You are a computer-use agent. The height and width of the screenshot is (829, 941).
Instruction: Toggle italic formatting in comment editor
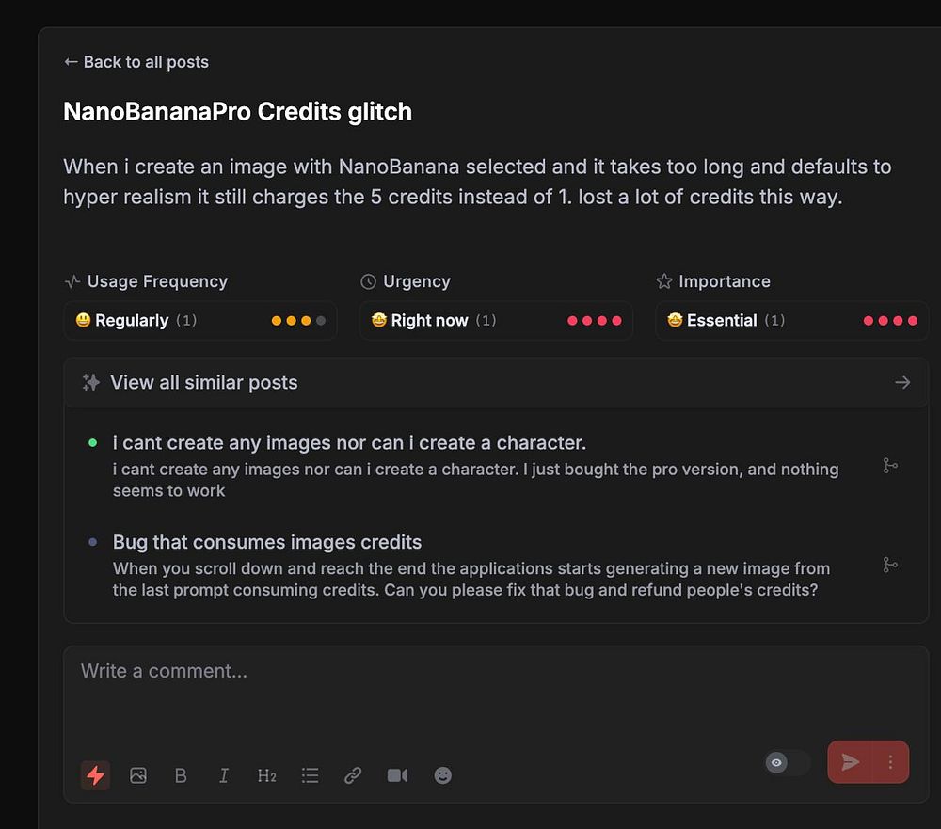coord(223,775)
